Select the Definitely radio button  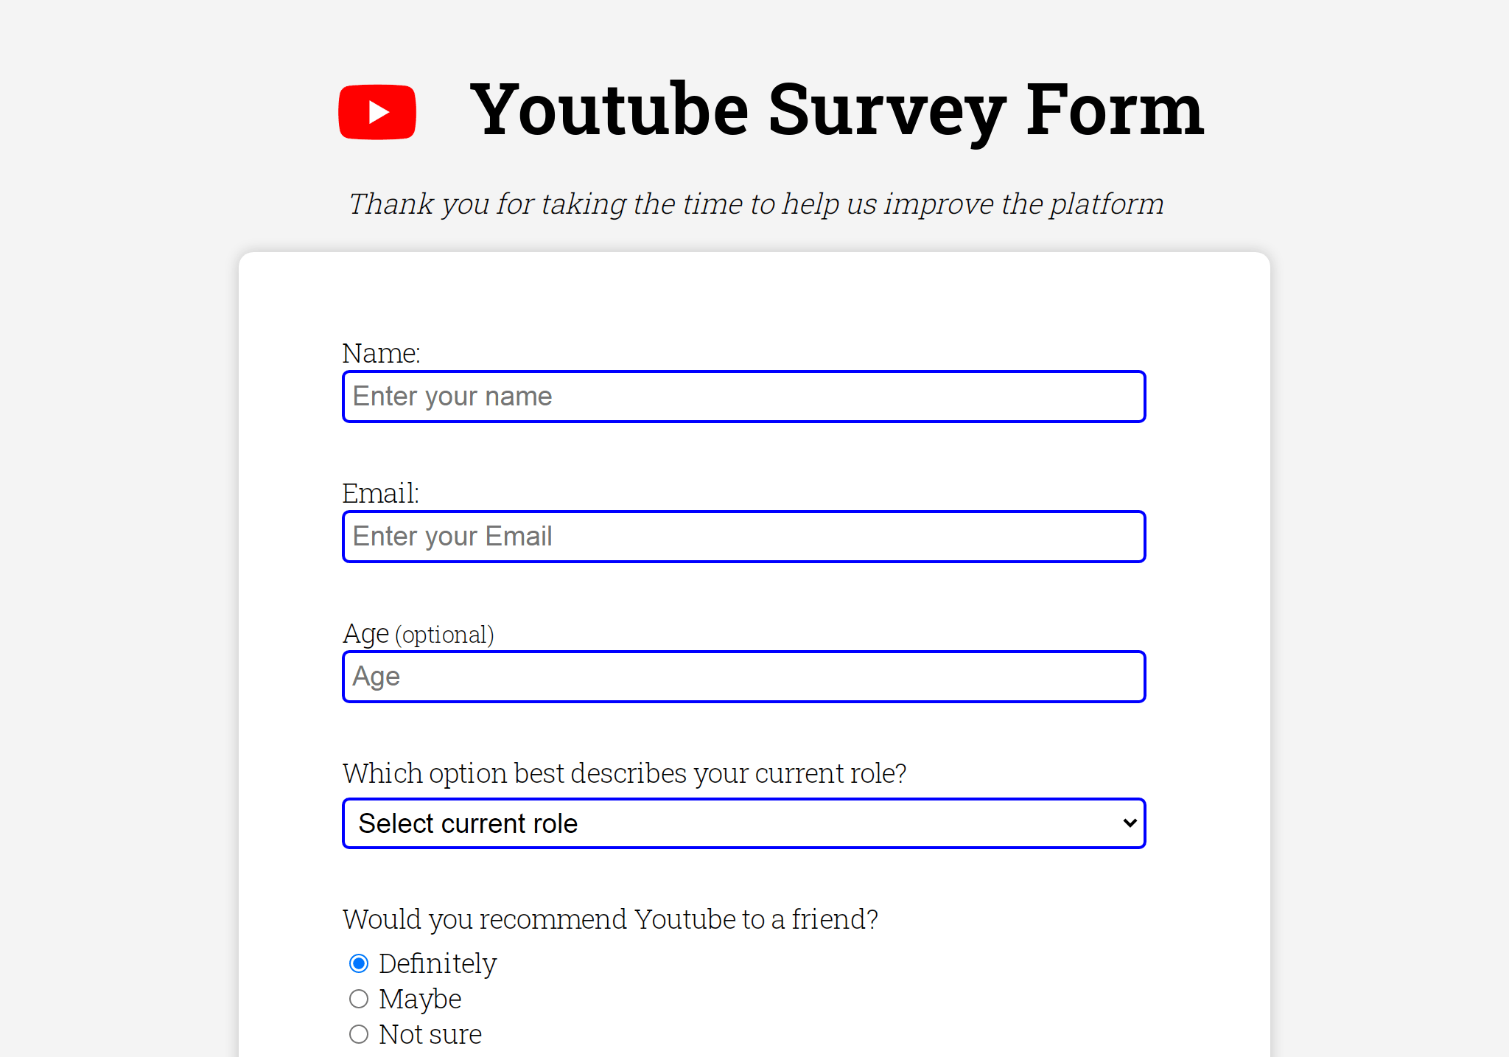[x=359, y=963]
